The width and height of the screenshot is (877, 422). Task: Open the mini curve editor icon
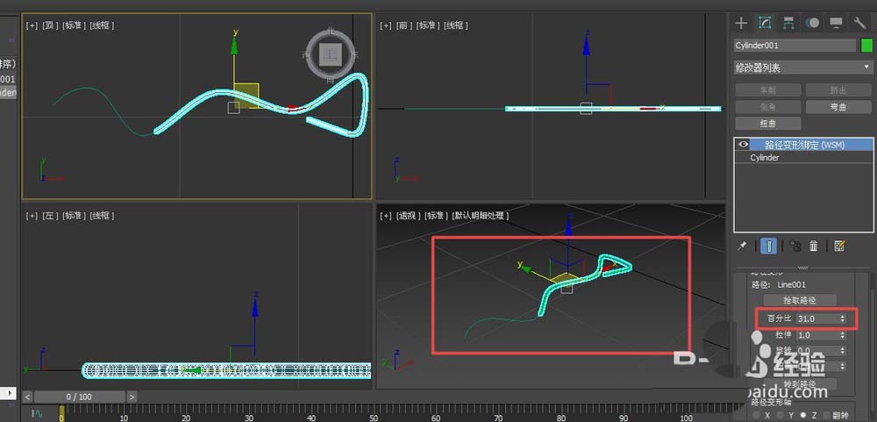point(38,414)
